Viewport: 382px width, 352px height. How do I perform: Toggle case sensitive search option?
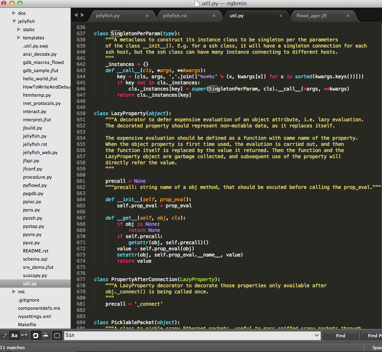(x=14, y=336)
